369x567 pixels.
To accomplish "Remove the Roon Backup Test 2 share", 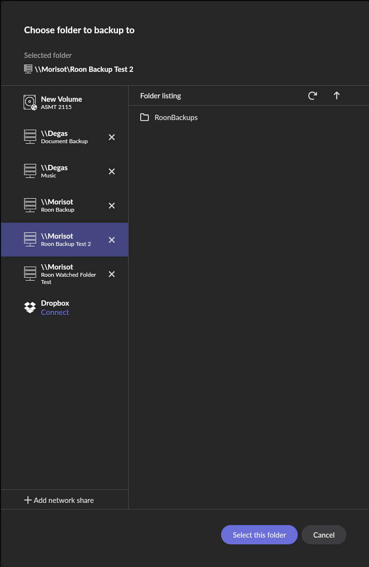I will pos(112,240).
